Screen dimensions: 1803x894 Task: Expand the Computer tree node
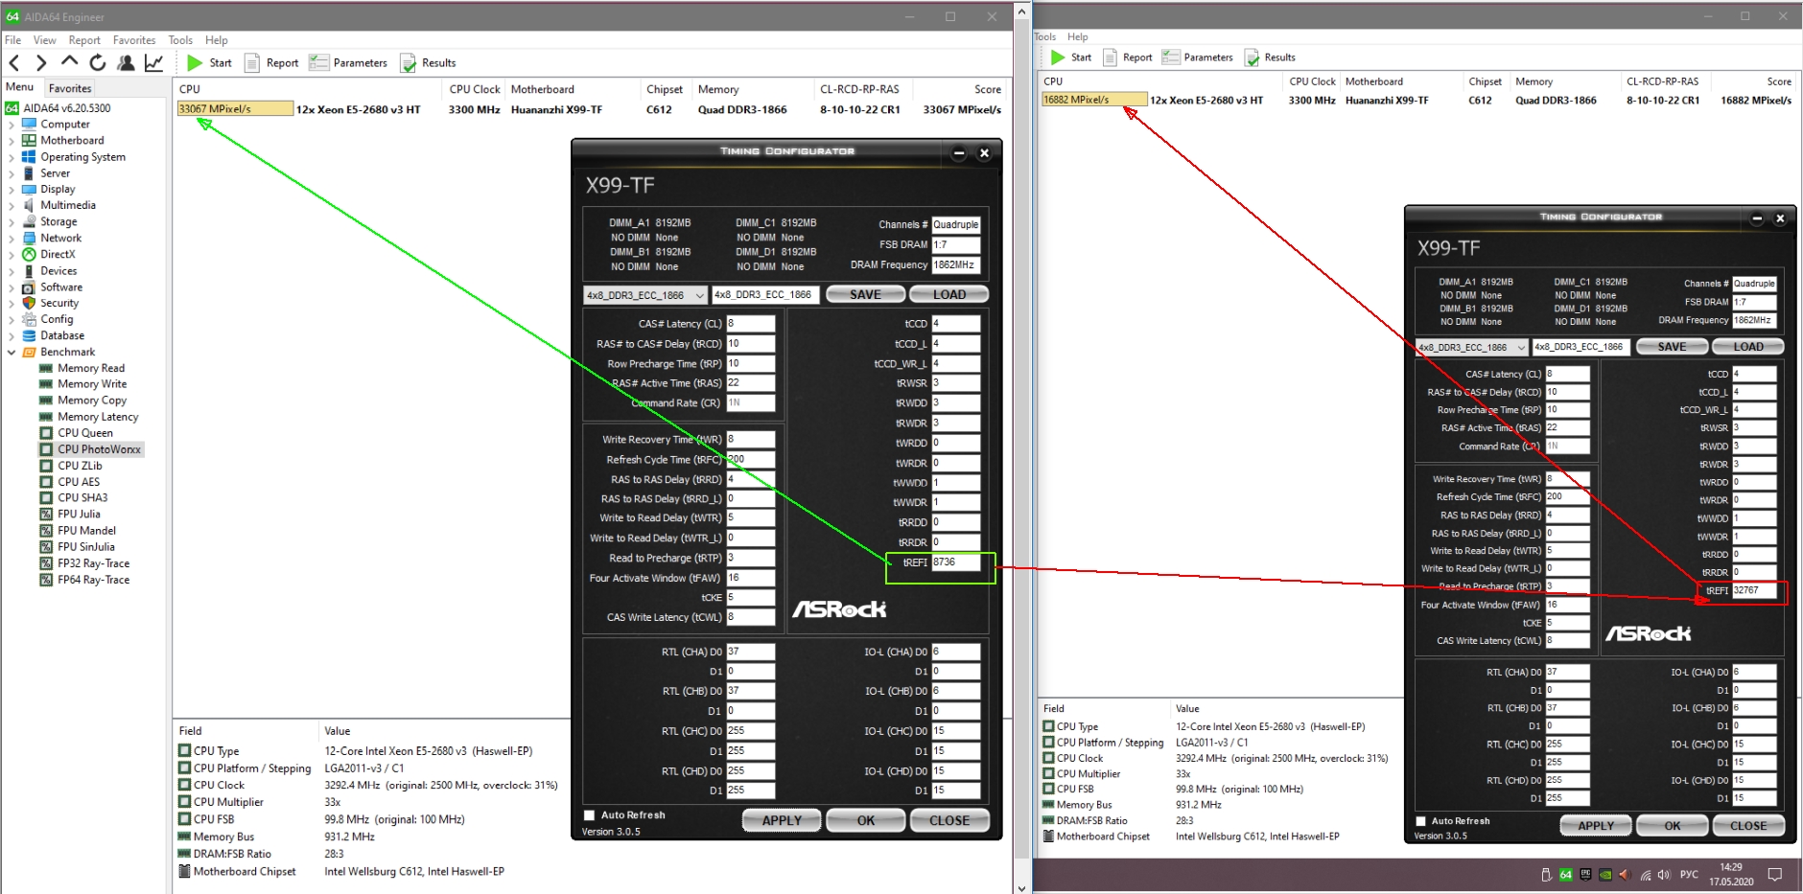[12, 125]
